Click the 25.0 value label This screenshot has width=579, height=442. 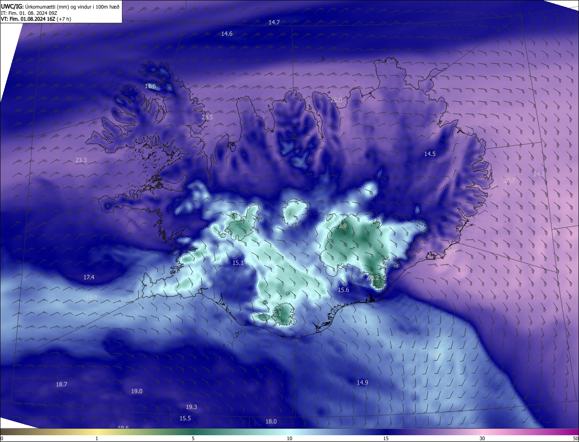pyautogui.click(x=336, y=100)
